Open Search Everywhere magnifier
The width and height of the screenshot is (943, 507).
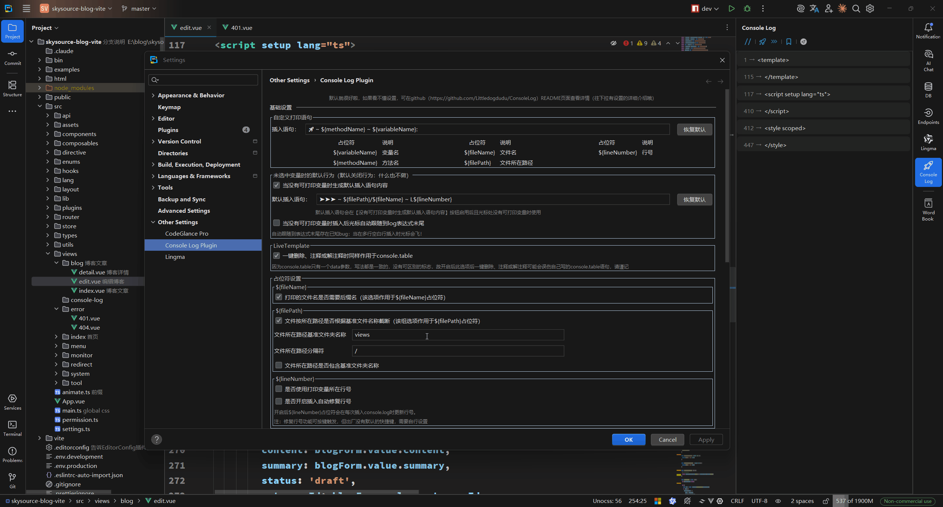[x=856, y=8]
